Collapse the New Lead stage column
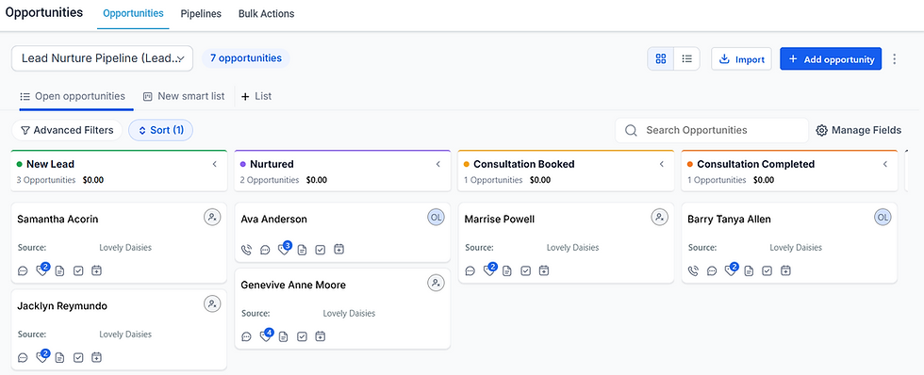Screen dimensions: 924x375 215,164
